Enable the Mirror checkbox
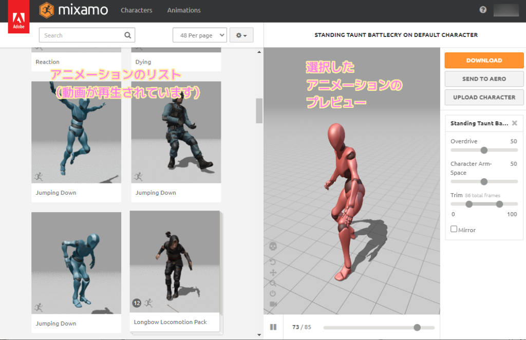526x340 pixels. tap(454, 229)
